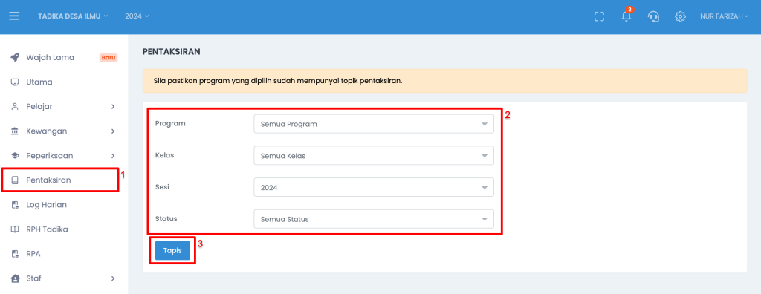
Task: Click the RPH Tadika book icon
Action: (x=15, y=229)
